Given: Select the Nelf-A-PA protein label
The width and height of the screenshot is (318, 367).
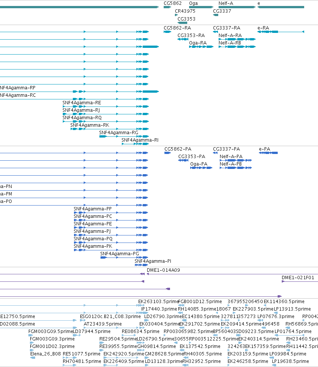Looking at the screenshot, I should pyautogui.click(x=231, y=157).
